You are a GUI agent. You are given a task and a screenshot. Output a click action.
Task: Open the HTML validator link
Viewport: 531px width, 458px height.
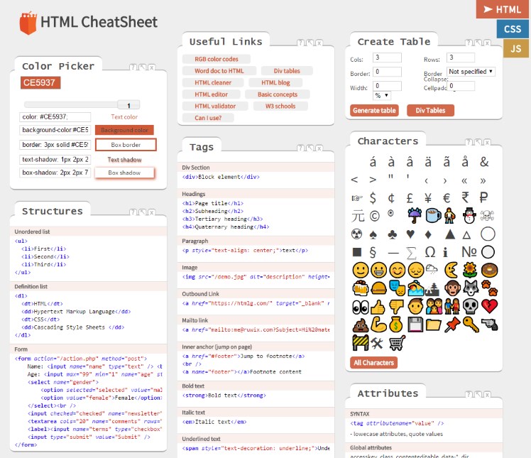point(215,106)
